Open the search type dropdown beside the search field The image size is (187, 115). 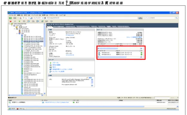click(140, 18)
